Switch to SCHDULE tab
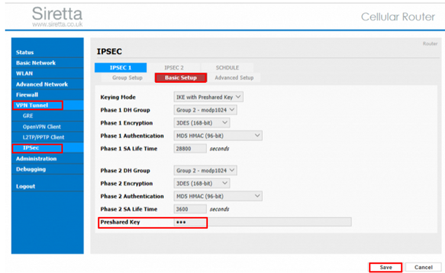Image resolution: width=445 pixels, height=273 pixels. (227, 67)
